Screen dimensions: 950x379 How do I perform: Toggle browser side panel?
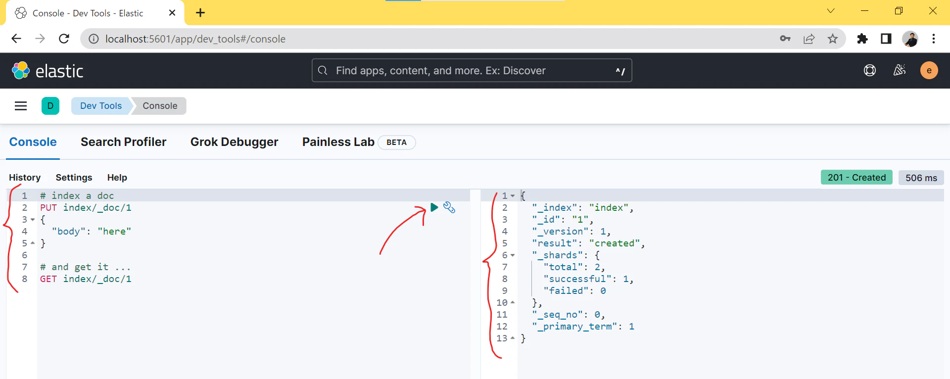tap(886, 39)
